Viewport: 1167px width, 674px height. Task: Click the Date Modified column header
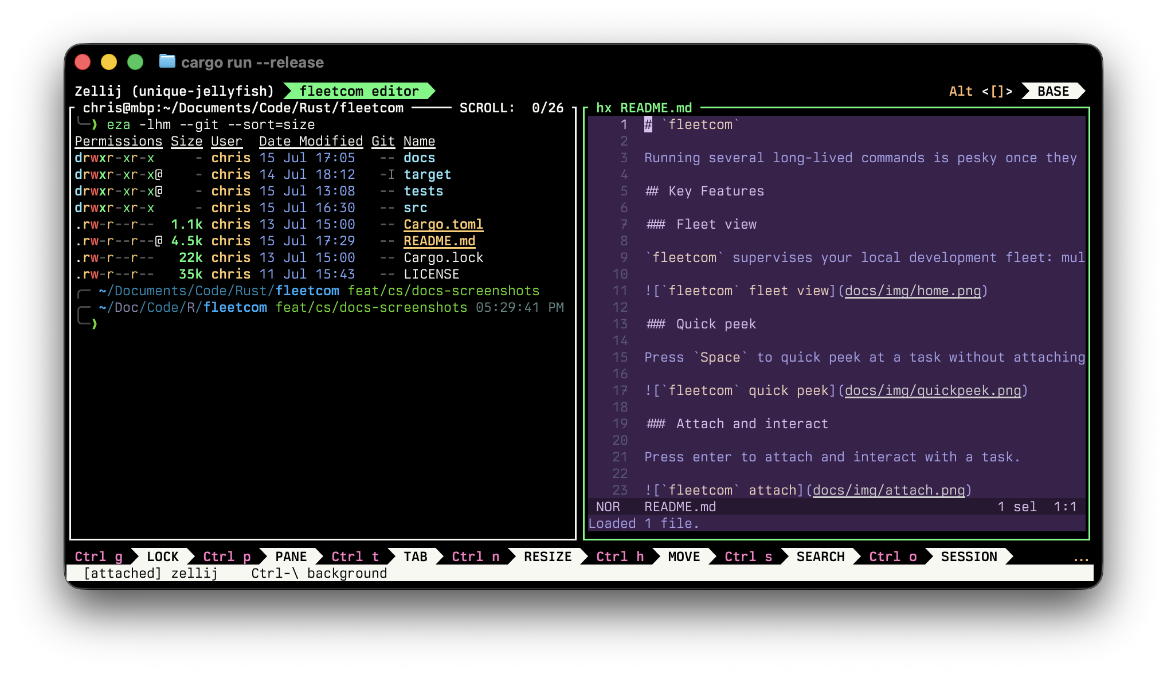[x=311, y=141]
